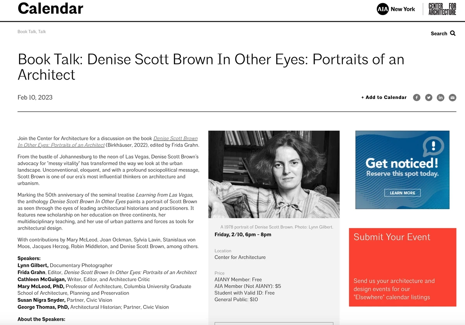Click the Location label
465x325 pixels.
(x=223, y=251)
